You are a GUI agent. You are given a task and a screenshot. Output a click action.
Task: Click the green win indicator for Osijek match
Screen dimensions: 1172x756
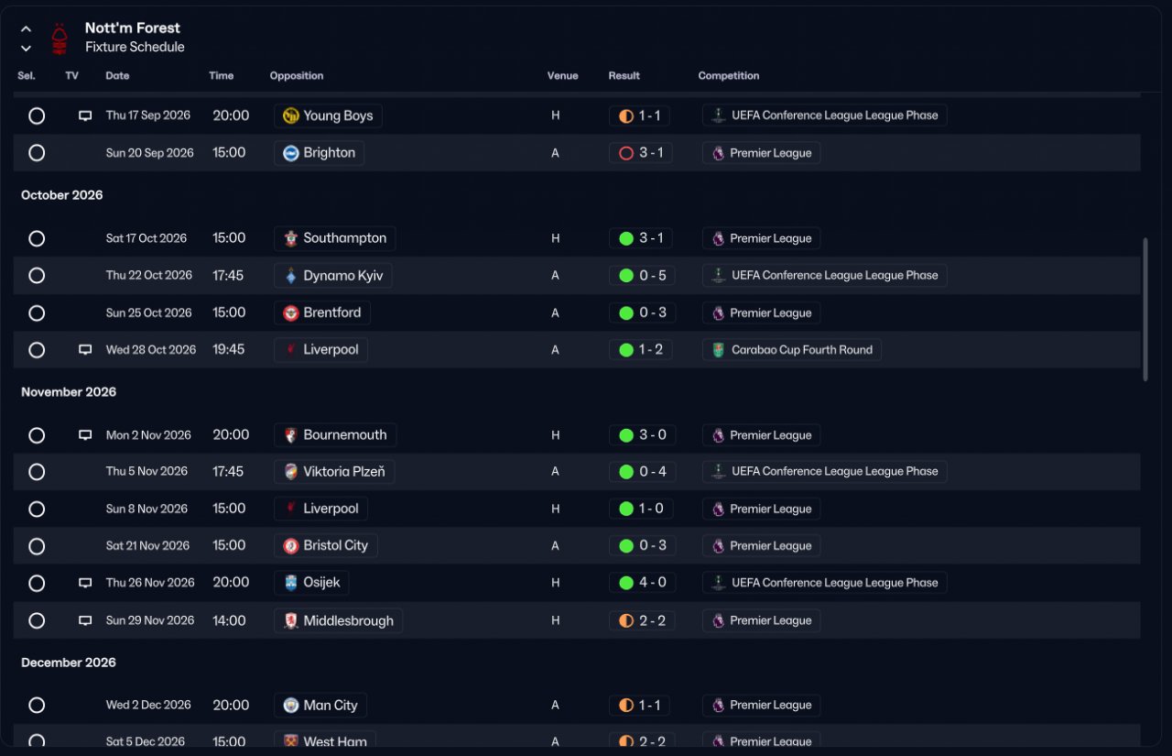pos(626,583)
